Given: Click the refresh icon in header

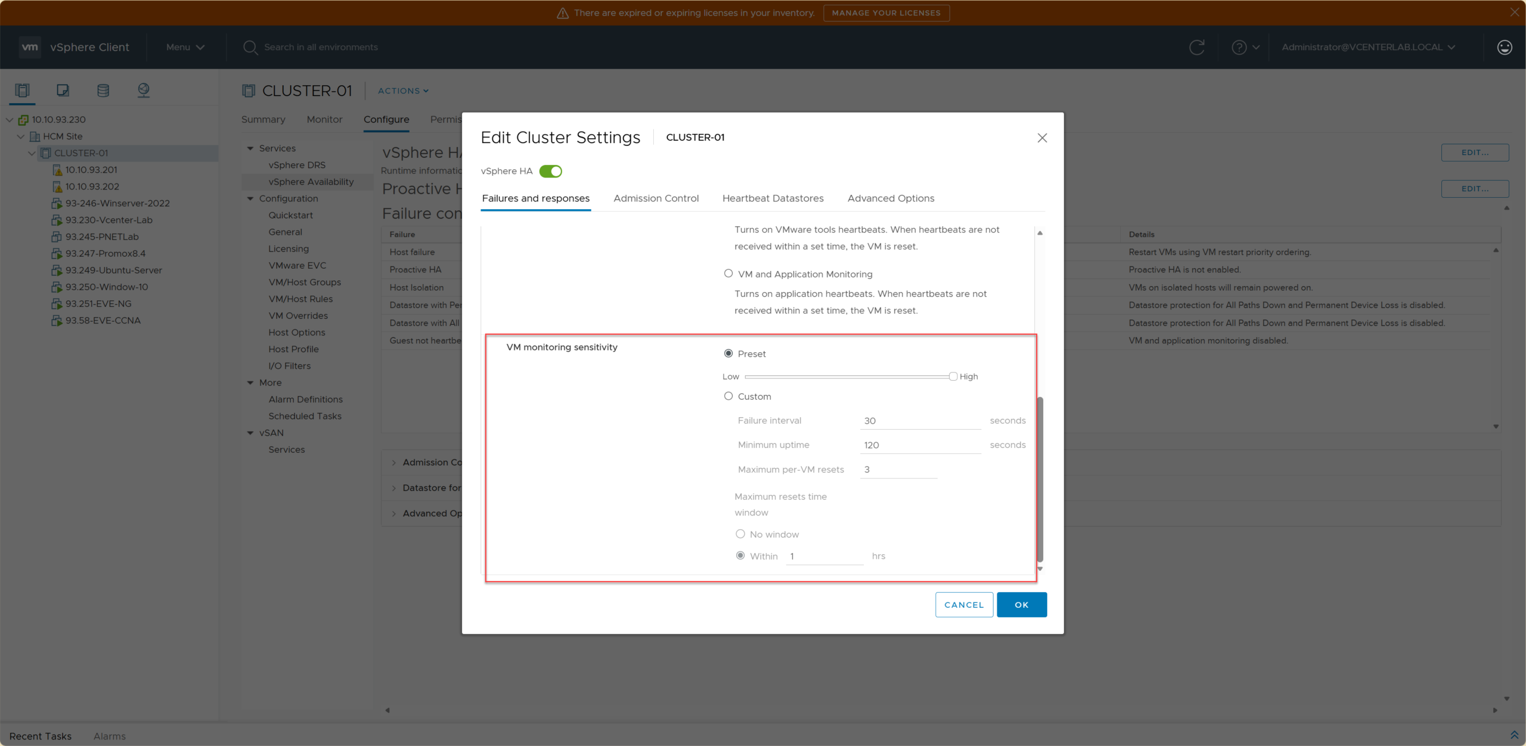Looking at the screenshot, I should (x=1196, y=47).
